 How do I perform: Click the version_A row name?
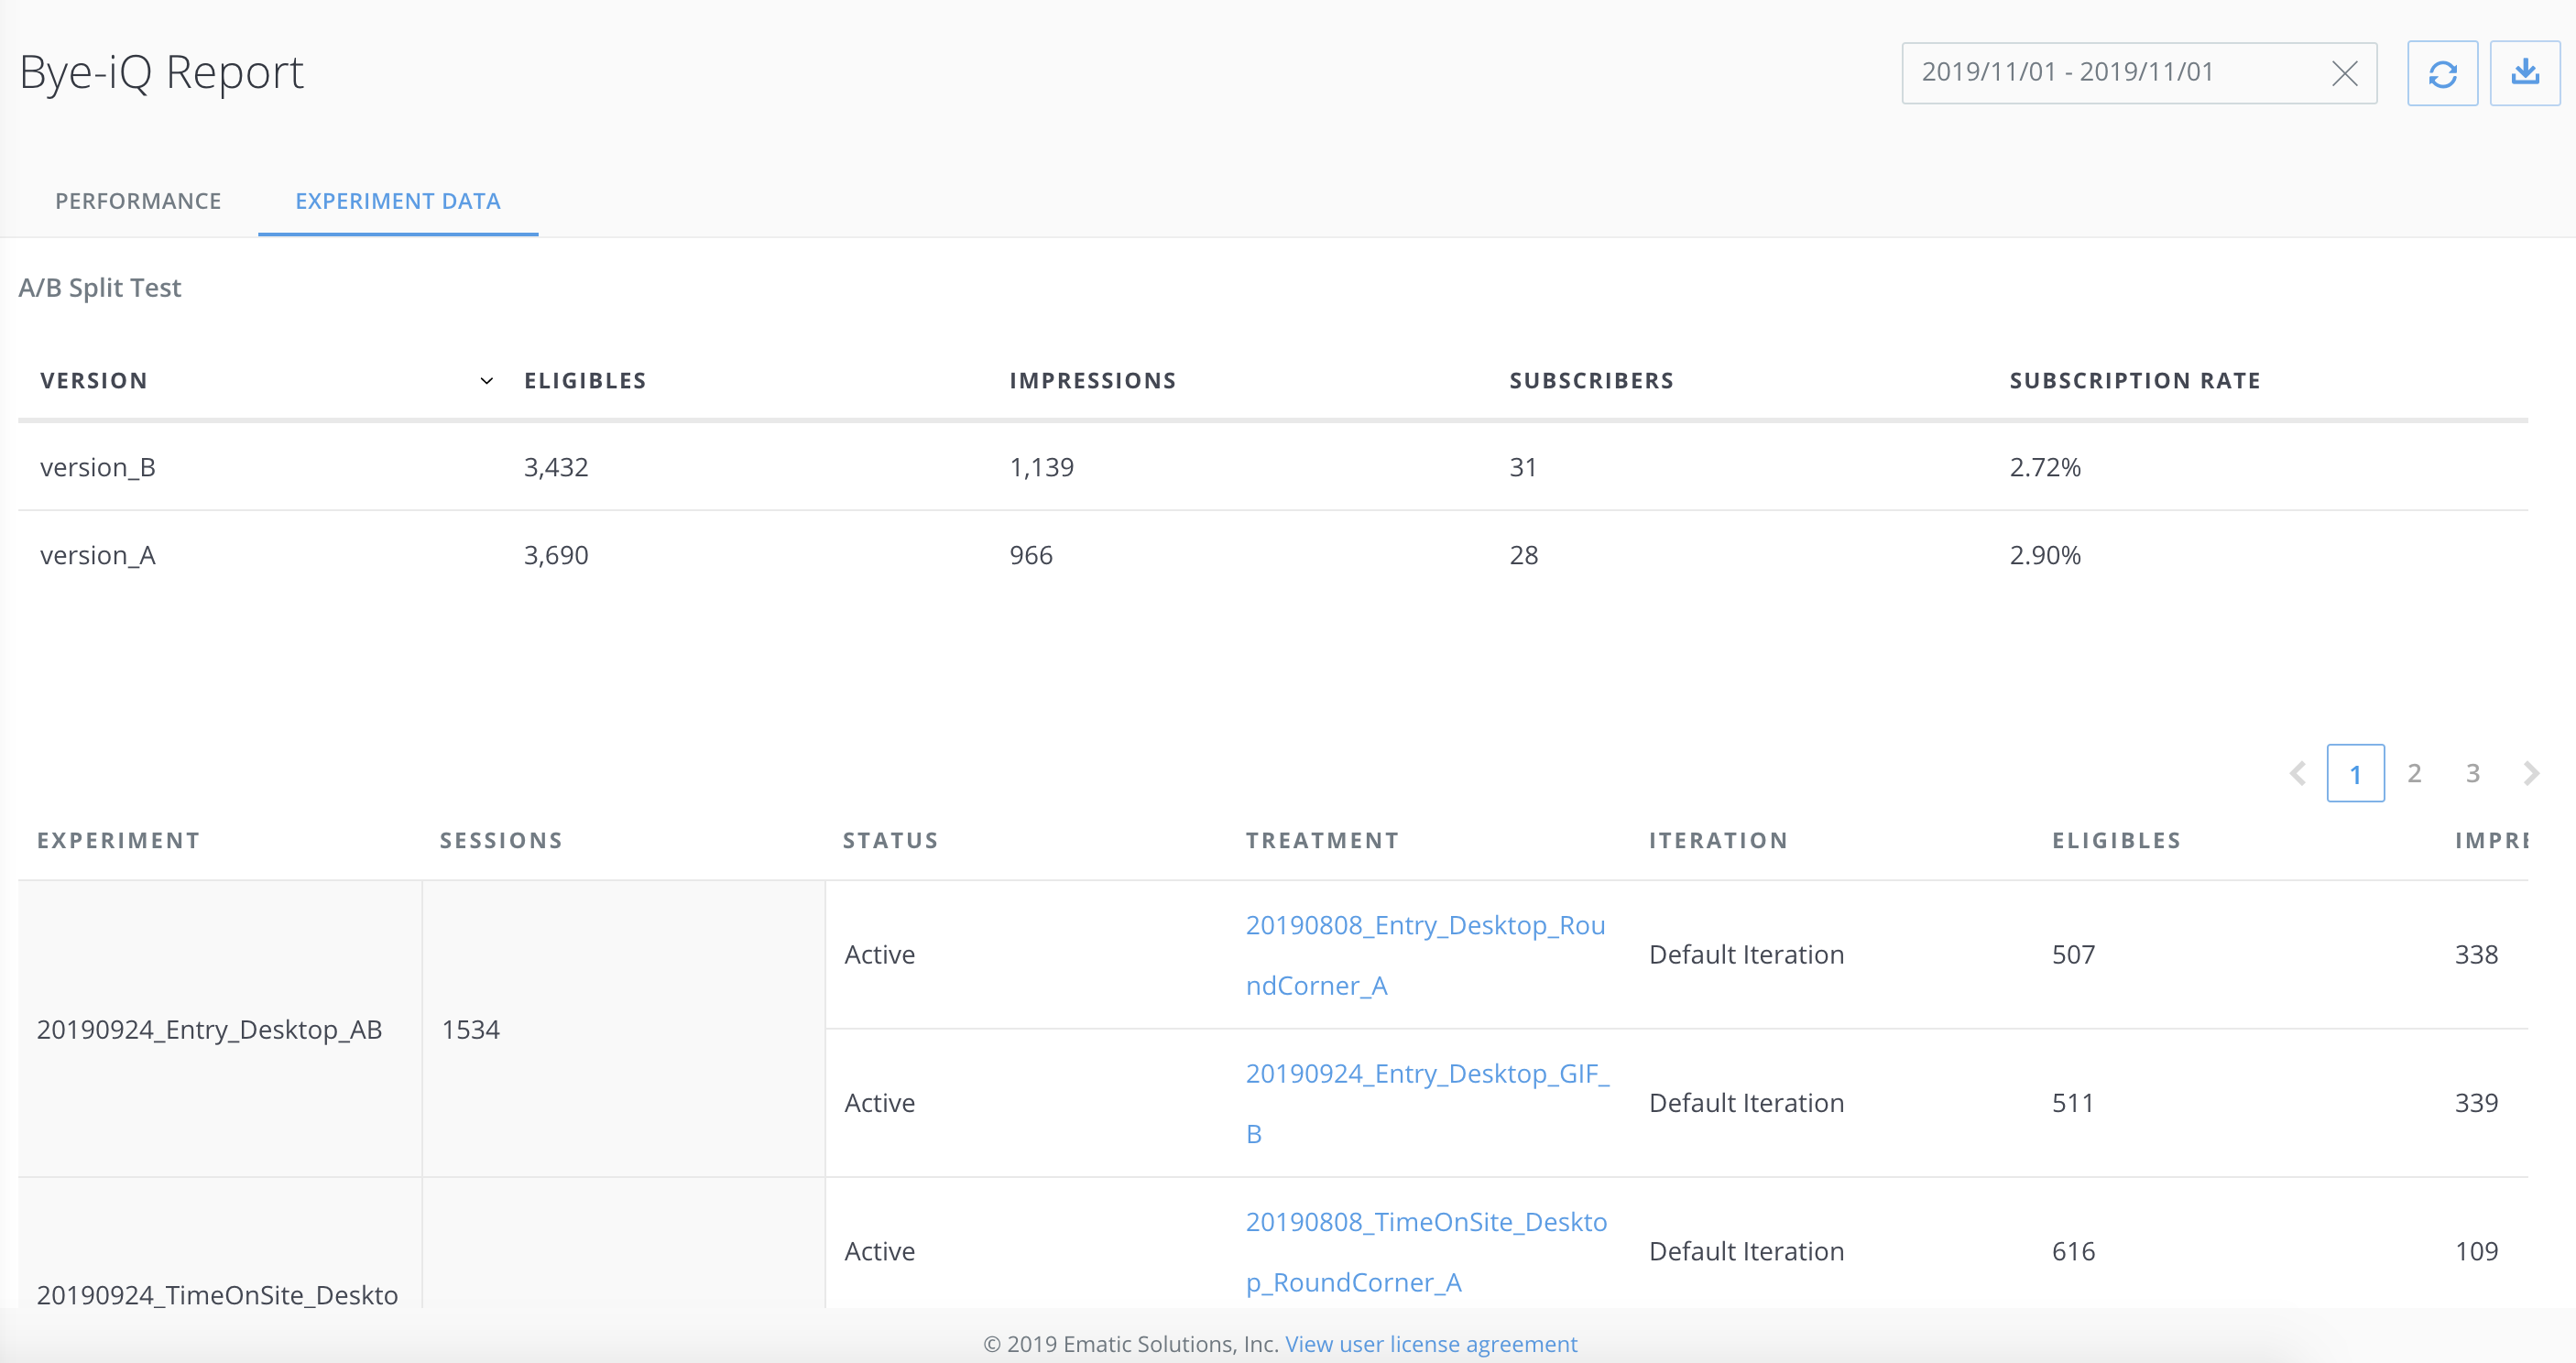point(98,555)
